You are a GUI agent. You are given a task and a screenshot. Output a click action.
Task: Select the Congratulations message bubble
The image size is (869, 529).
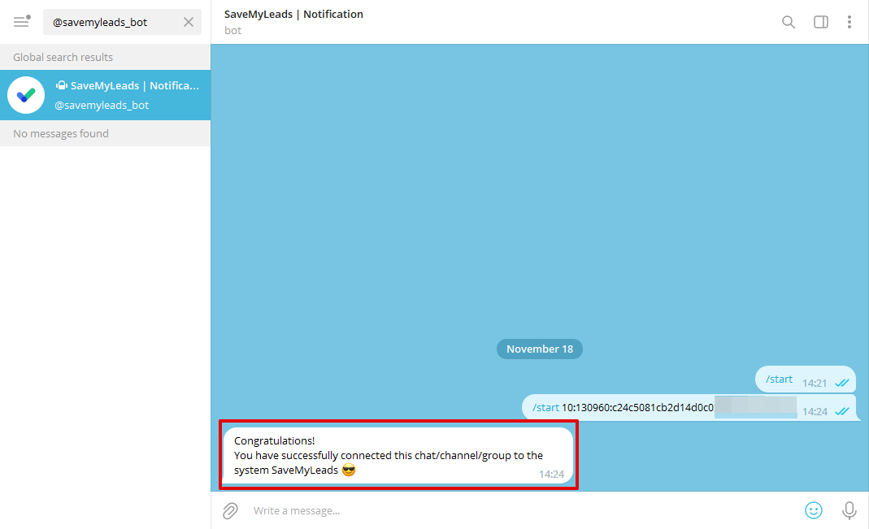[x=398, y=455]
